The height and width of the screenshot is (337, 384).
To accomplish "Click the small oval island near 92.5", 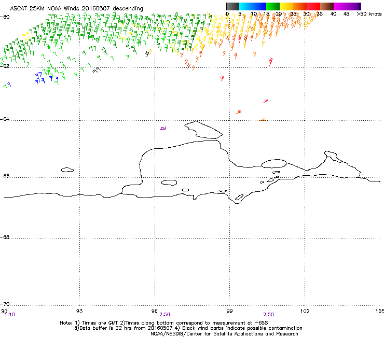I will (67, 170).
